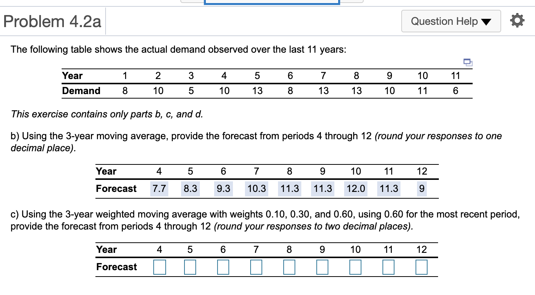Select the forecast value 8.3 for year 5
535x295 pixels.
[x=190, y=189]
